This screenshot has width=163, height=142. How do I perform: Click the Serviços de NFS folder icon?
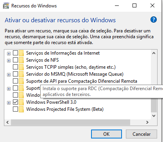tap(21, 60)
